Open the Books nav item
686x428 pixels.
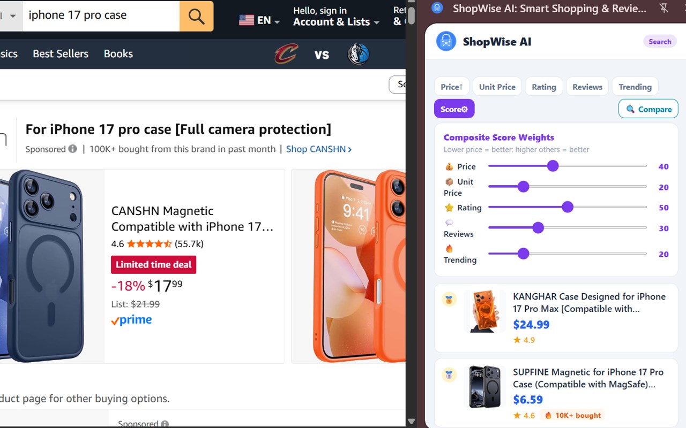(x=118, y=53)
